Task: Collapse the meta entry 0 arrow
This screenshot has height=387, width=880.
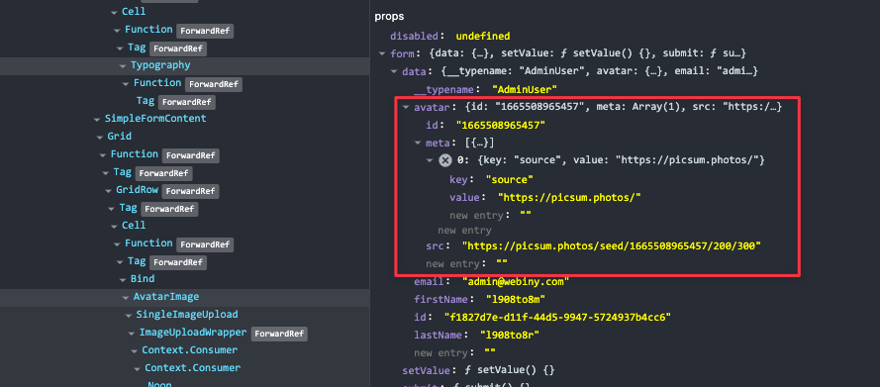Action: click(430, 161)
